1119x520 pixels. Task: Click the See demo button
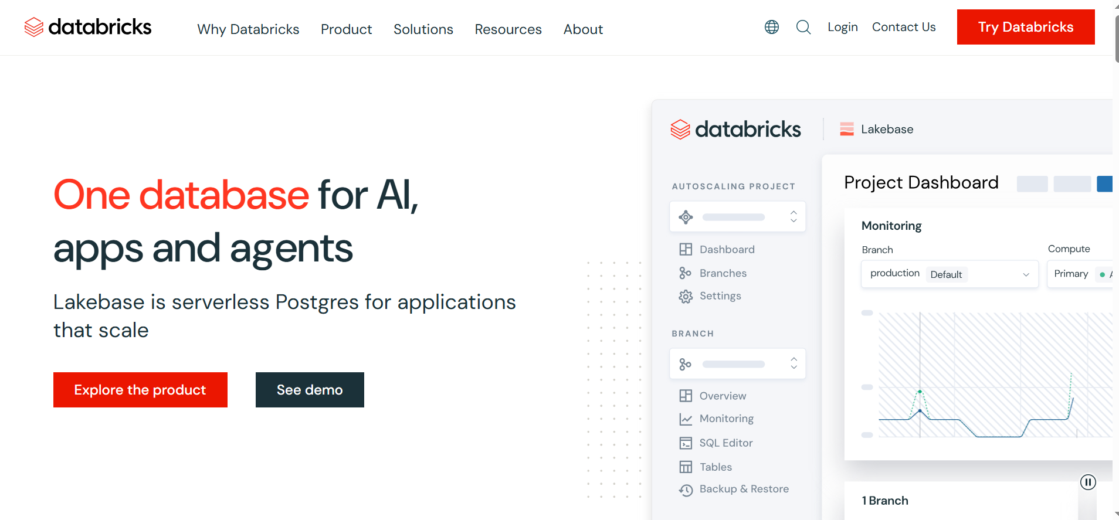(310, 390)
